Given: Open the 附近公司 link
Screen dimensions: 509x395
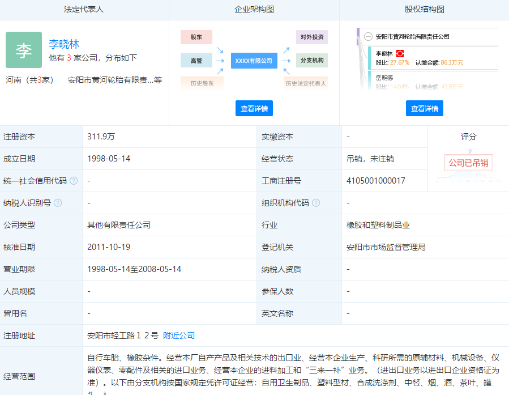Looking at the screenshot, I should (179, 335).
